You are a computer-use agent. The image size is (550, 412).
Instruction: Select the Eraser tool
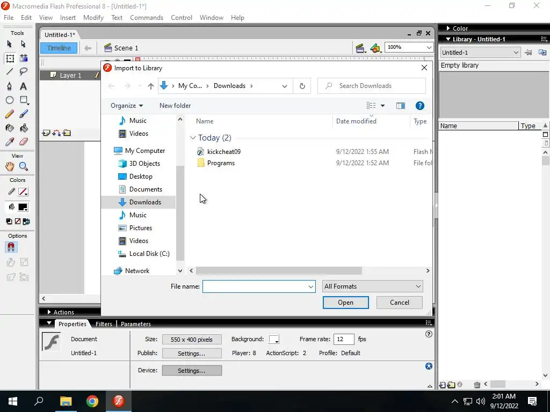click(24, 142)
